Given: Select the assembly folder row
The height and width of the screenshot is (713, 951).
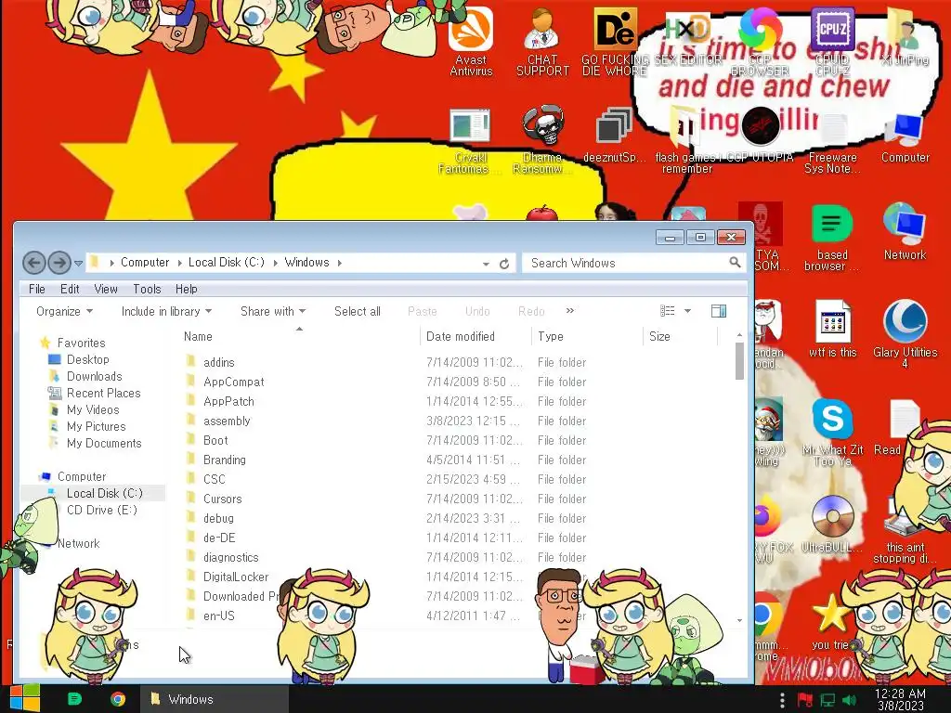Looking at the screenshot, I should click(x=388, y=421).
